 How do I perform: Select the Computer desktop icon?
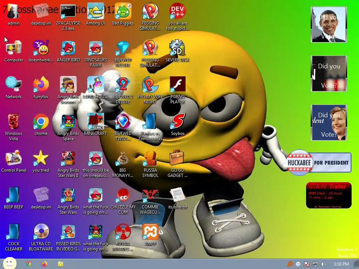coord(14,48)
